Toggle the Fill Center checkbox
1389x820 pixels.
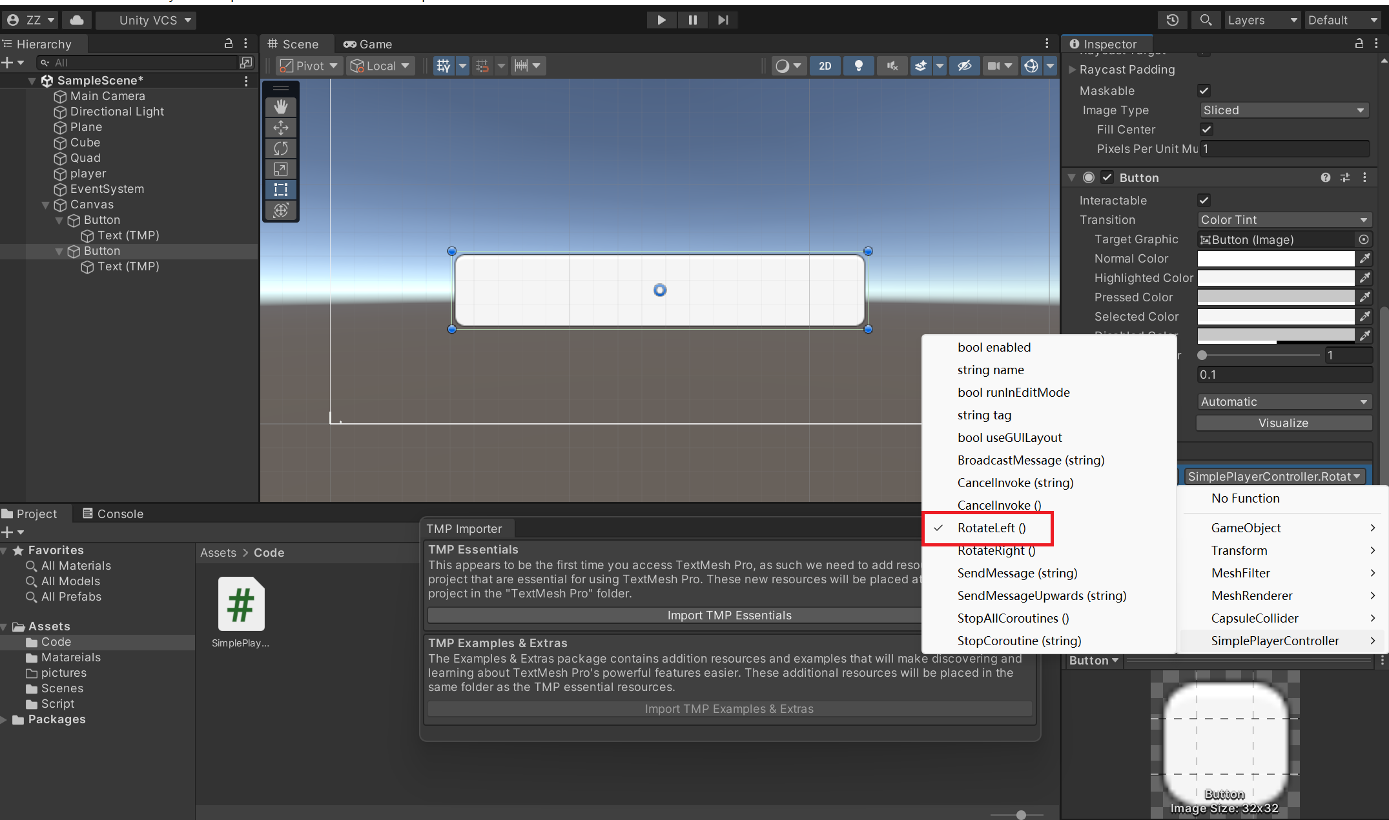(1206, 130)
